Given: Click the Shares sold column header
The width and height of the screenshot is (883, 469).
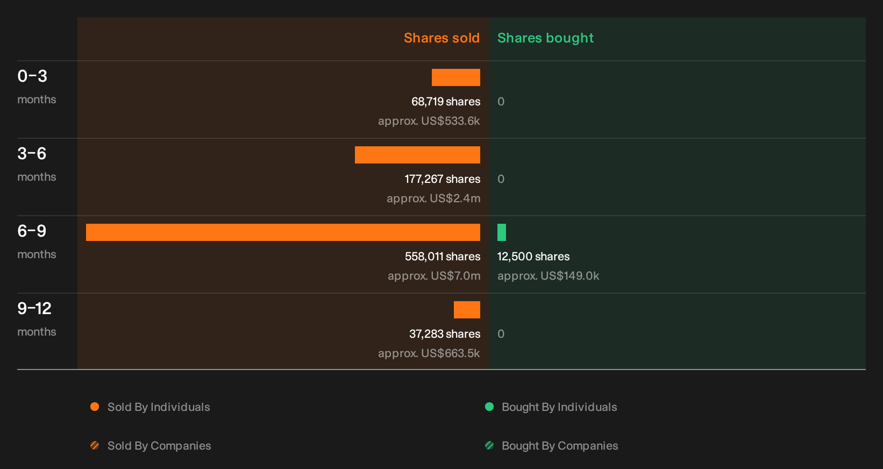Looking at the screenshot, I should click(x=442, y=38).
